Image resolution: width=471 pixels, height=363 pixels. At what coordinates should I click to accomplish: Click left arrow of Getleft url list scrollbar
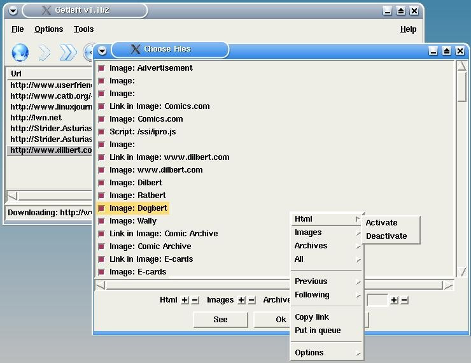(12, 196)
